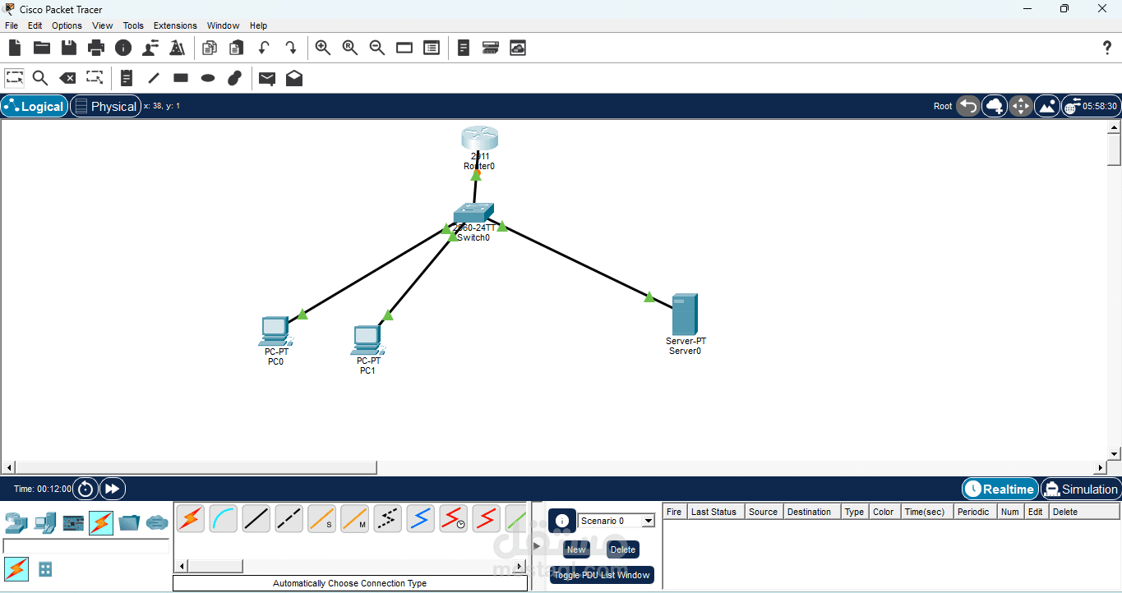The image size is (1122, 593).
Task: Save the network with the floppy disk icon
Action: pyautogui.click(x=69, y=48)
